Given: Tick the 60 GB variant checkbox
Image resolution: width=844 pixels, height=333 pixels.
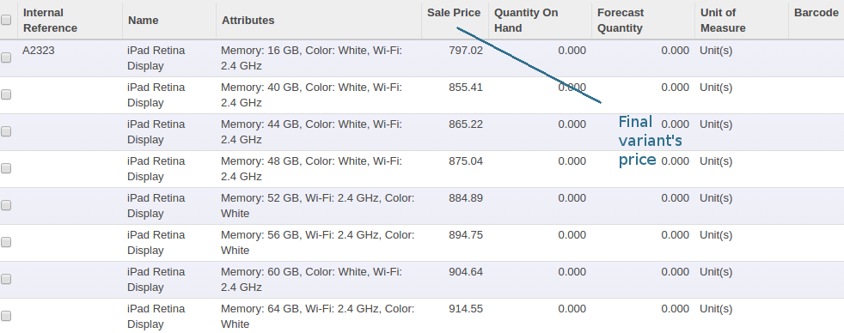Looking at the screenshot, I should tap(6, 279).
